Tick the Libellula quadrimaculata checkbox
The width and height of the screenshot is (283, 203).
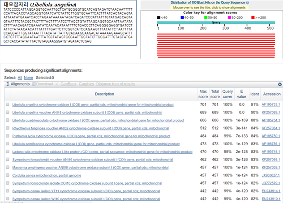[x=8, y=120]
